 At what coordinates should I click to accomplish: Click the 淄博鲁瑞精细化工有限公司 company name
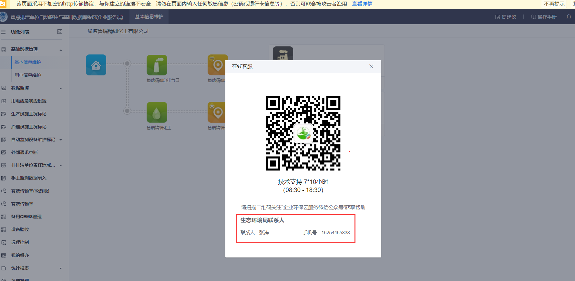pos(118,31)
